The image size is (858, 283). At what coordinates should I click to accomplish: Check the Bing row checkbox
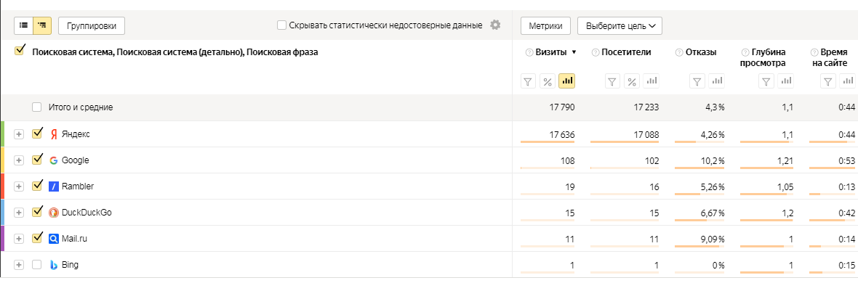point(36,264)
